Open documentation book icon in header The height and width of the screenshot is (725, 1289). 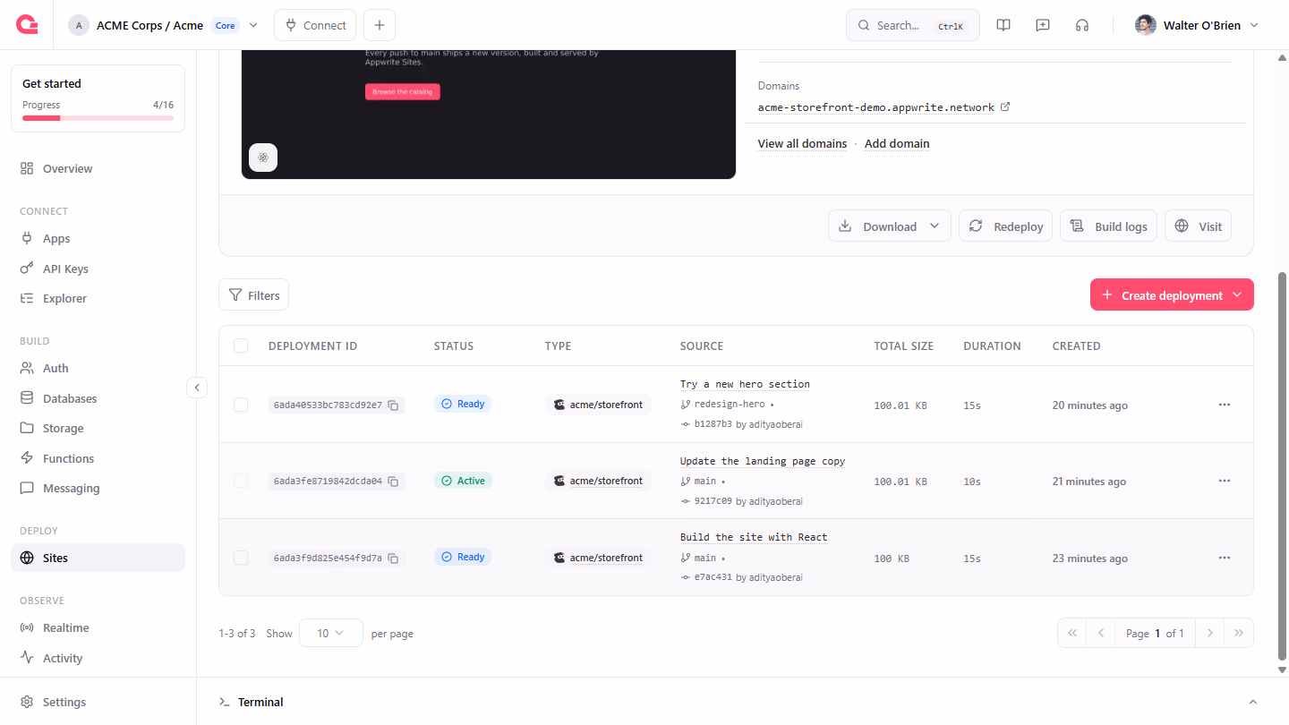tap(1003, 25)
